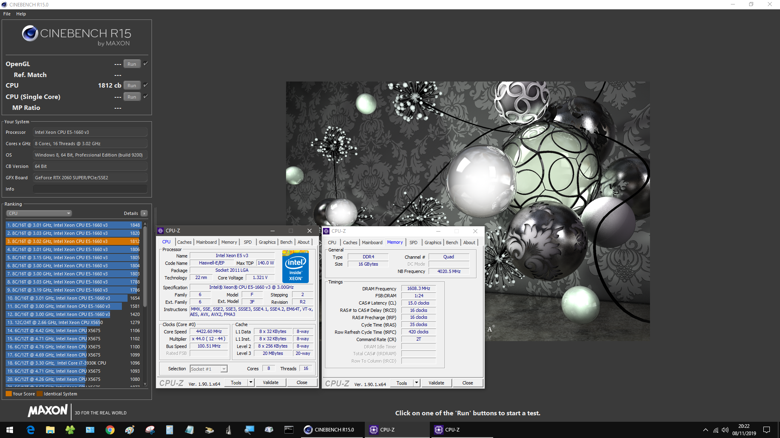This screenshot has height=438, width=780.
Task: Click the Identical System color swatch
Action: (39, 394)
